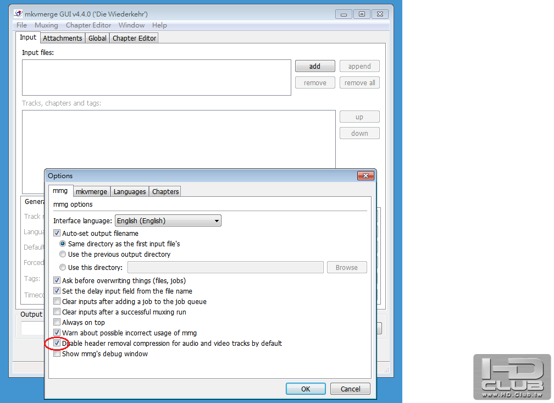
Task: Switch to the Chapters options tab
Action: 165,191
